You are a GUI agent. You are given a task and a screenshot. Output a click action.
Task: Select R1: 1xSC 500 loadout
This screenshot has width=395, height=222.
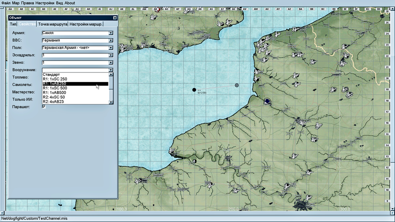coord(75,88)
